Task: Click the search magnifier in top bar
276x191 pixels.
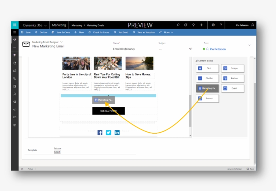Action: (178, 25)
